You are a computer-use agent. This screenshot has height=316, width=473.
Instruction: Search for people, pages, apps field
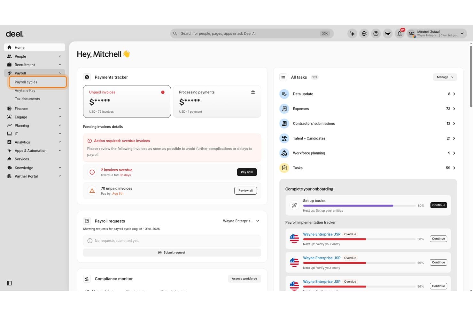pos(252,34)
